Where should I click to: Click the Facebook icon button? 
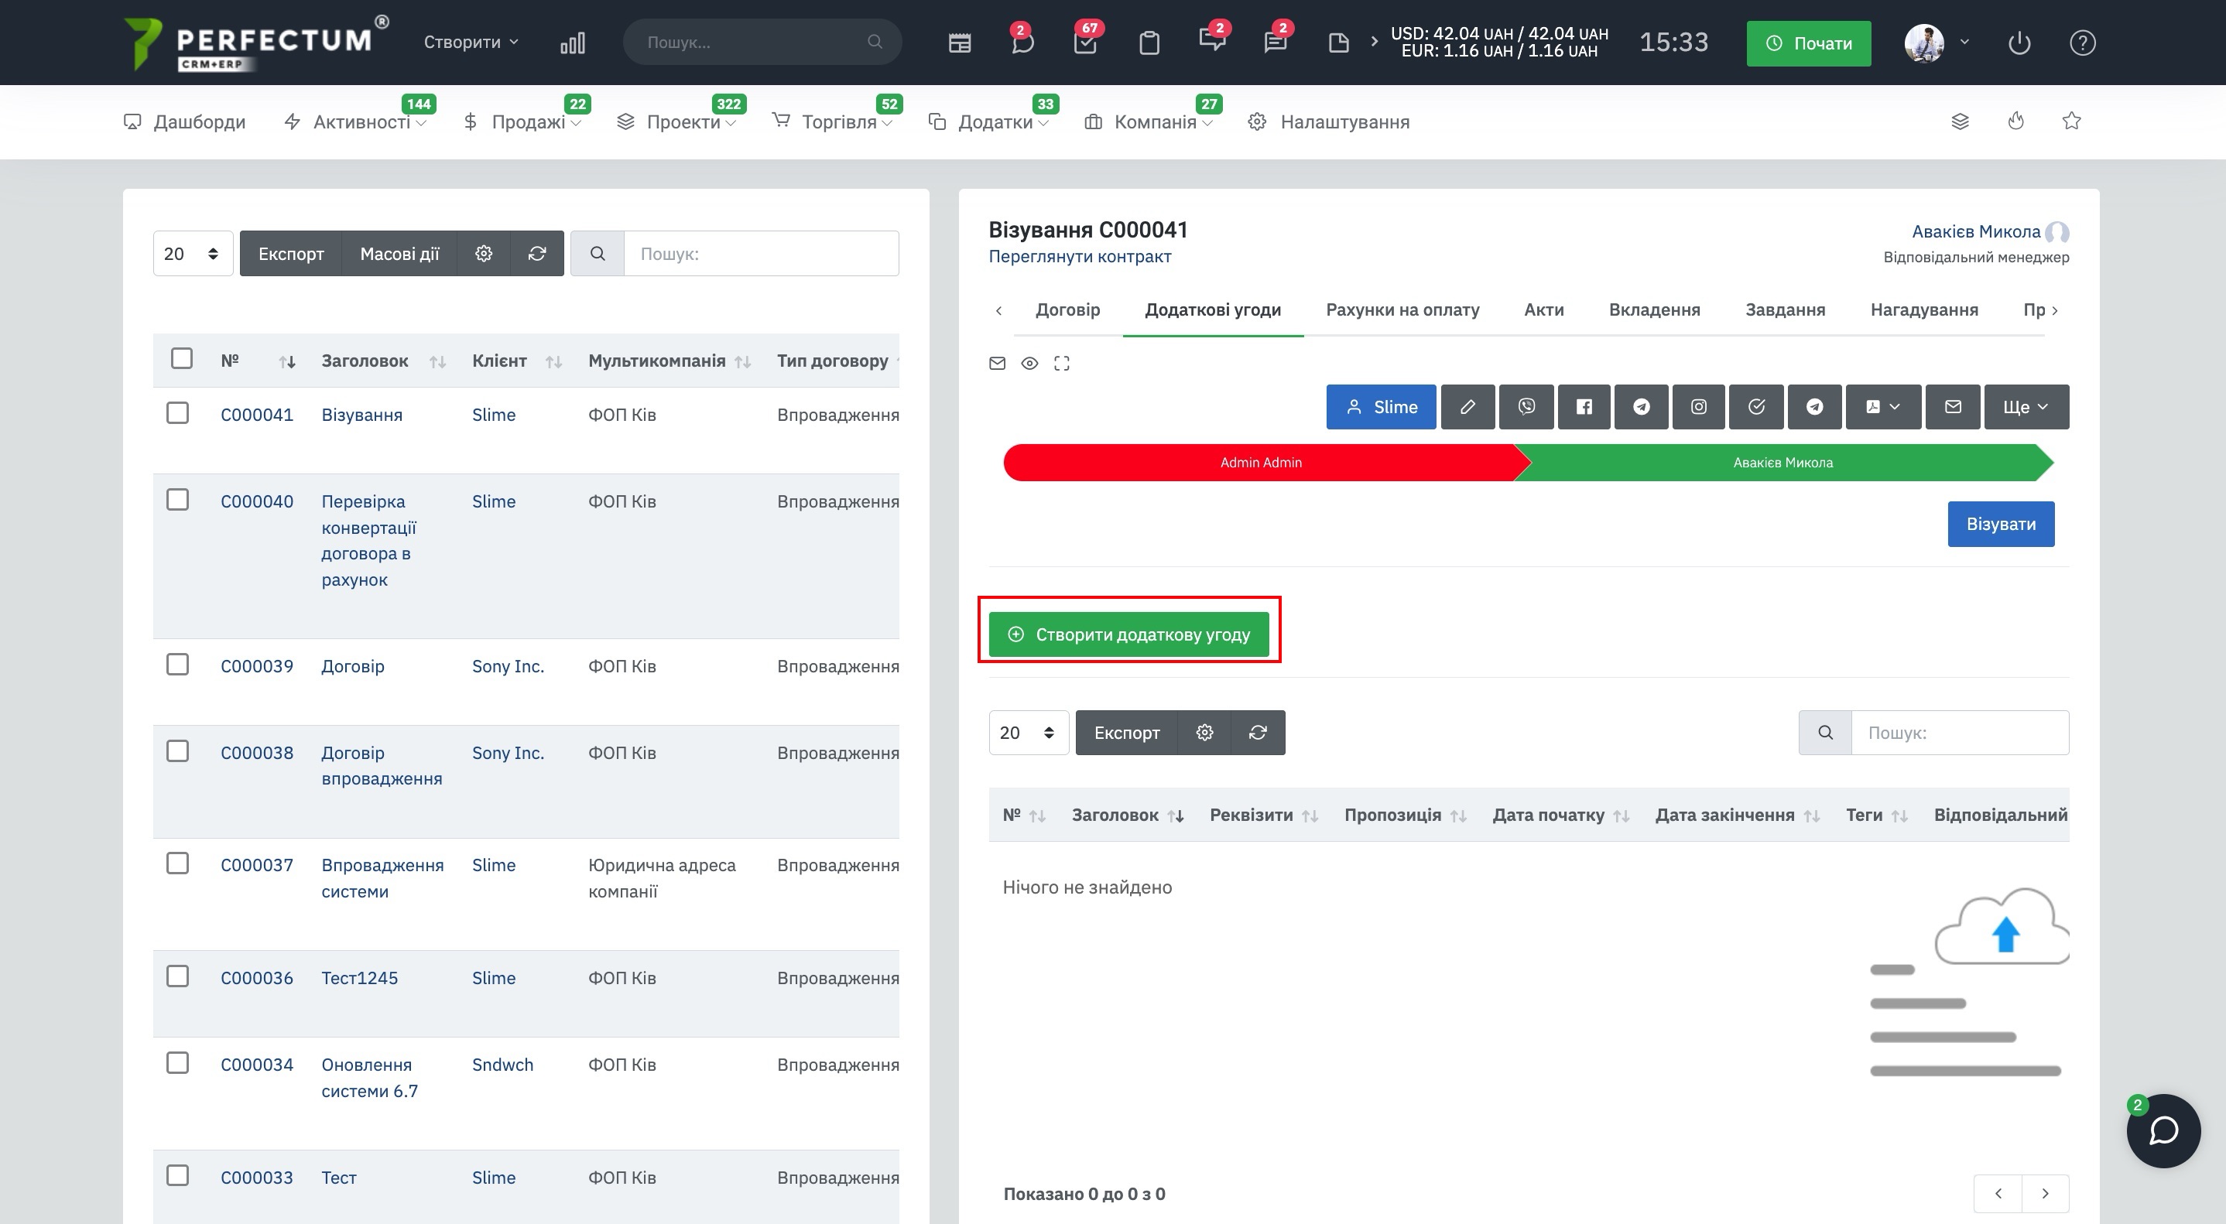click(1583, 407)
